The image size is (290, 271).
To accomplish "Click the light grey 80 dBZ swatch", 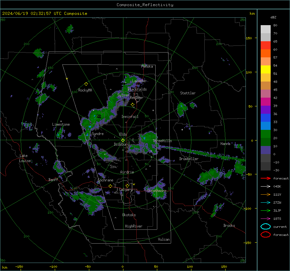I will point(266,29).
